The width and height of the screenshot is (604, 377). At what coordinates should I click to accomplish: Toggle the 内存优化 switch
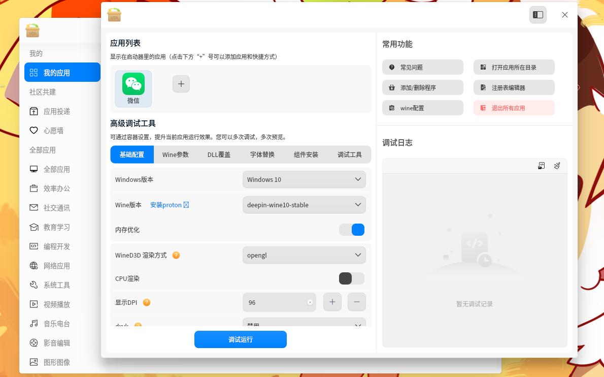point(352,230)
